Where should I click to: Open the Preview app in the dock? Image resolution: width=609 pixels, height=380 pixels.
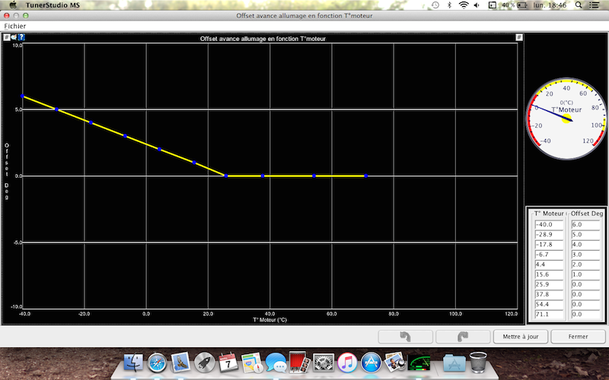pyautogui.click(x=394, y=363)
